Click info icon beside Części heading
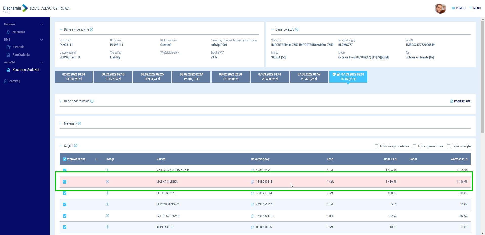The height and width of the screenshot is (235, 485). (76, 146)
